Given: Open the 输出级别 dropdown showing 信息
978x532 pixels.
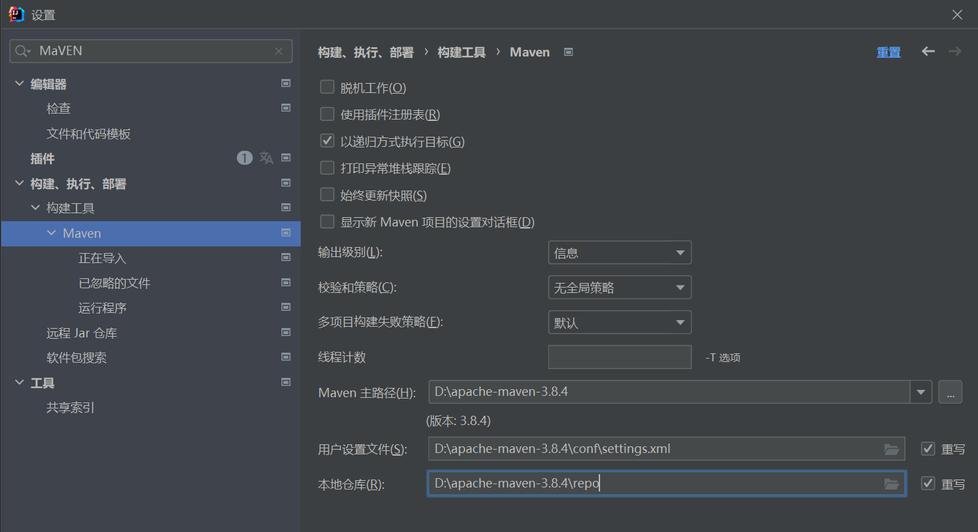Looking at the screenshot, I should [619, 252].
